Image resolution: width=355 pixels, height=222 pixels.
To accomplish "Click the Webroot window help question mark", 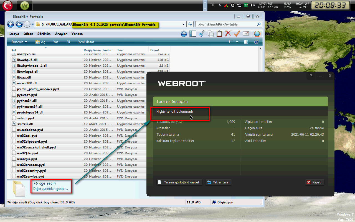I will pos(311,76).
